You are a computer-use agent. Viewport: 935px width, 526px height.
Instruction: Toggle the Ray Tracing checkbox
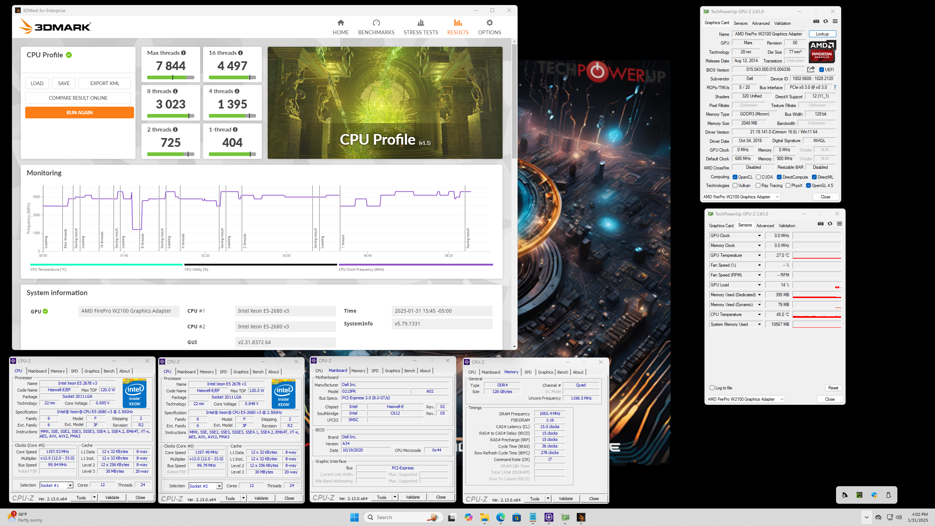pyautogui.click(x=758, y=186)
